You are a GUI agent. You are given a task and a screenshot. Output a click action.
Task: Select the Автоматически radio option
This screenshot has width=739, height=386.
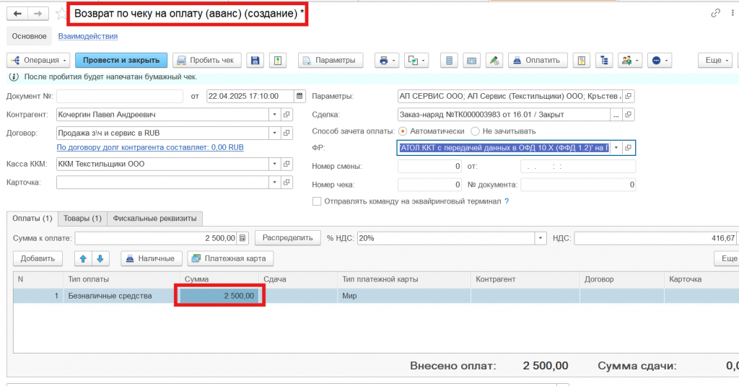403,131
